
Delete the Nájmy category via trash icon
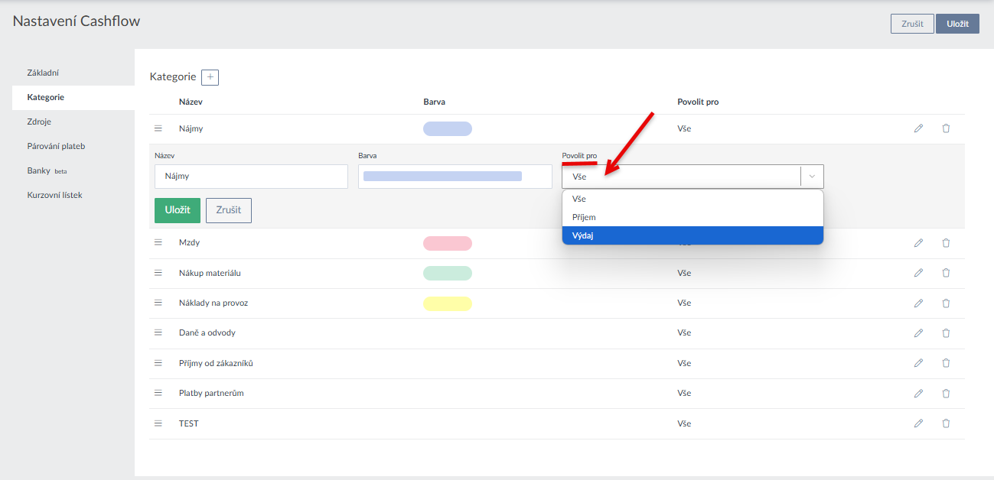[x=946, y=128]
